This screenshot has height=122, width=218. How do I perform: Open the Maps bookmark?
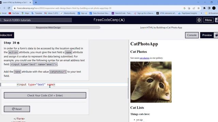coord(25,13)
